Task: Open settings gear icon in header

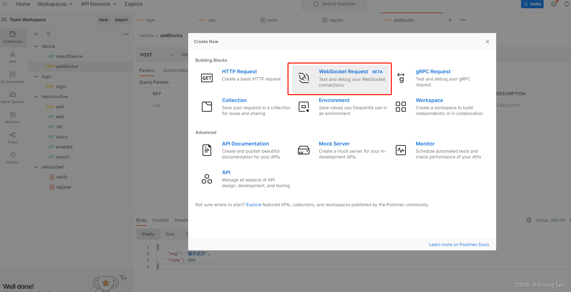Action: [x=554, y=4]
